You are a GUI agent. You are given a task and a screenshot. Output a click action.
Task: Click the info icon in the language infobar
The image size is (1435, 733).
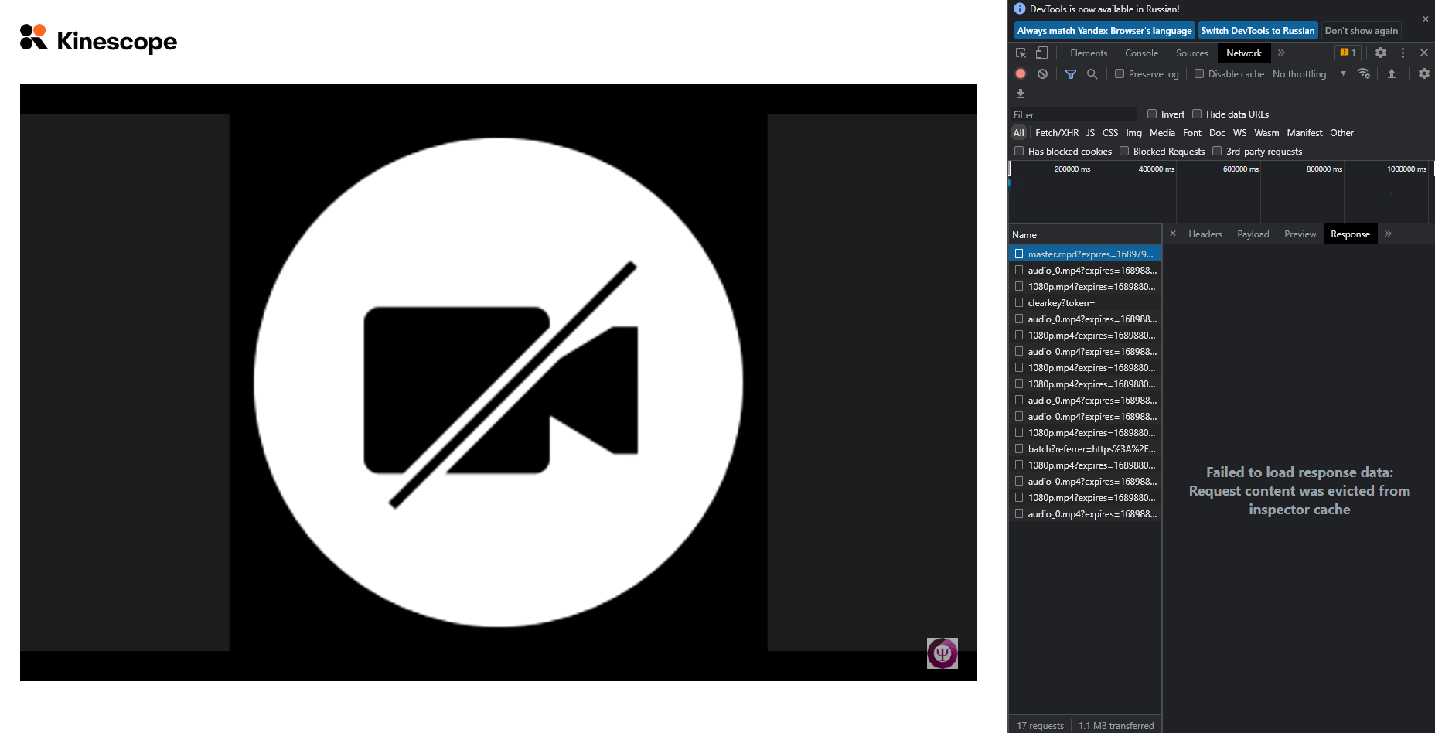click(1020, 9)
